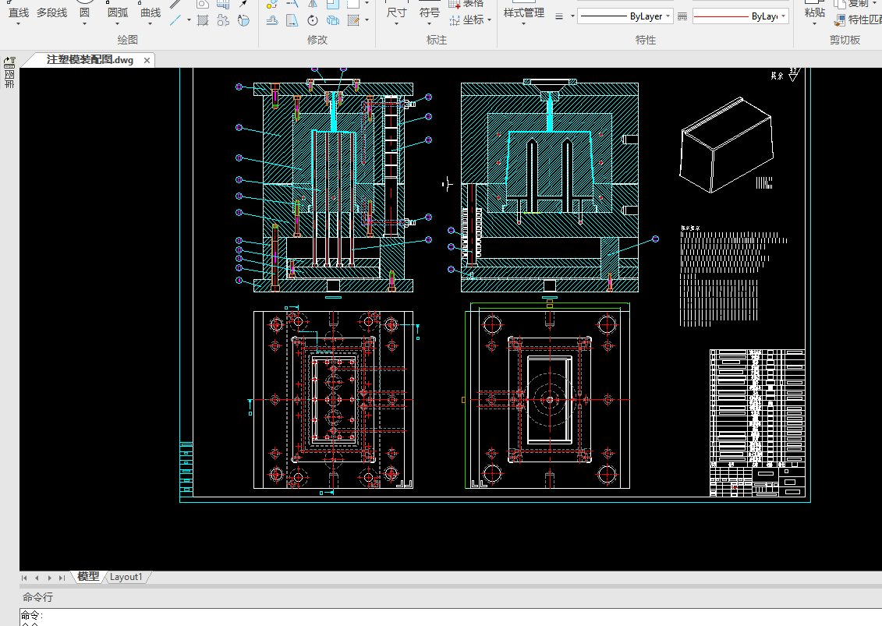Close the 注塑模装配图.dwg document tab
882x626 pixels.
(146, 60)
